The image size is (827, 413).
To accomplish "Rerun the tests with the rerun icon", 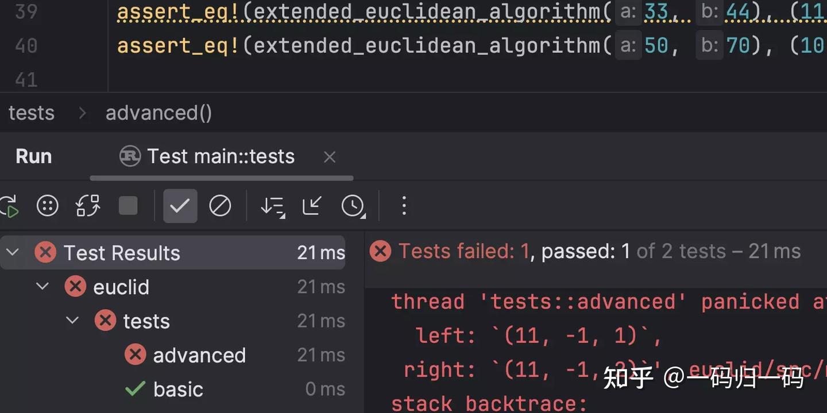I will [9, 206].
